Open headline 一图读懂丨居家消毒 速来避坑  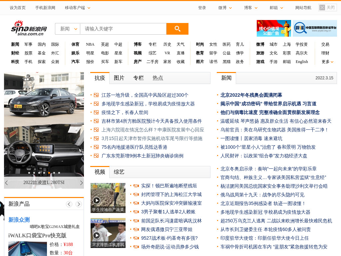(x=251, y=138)
